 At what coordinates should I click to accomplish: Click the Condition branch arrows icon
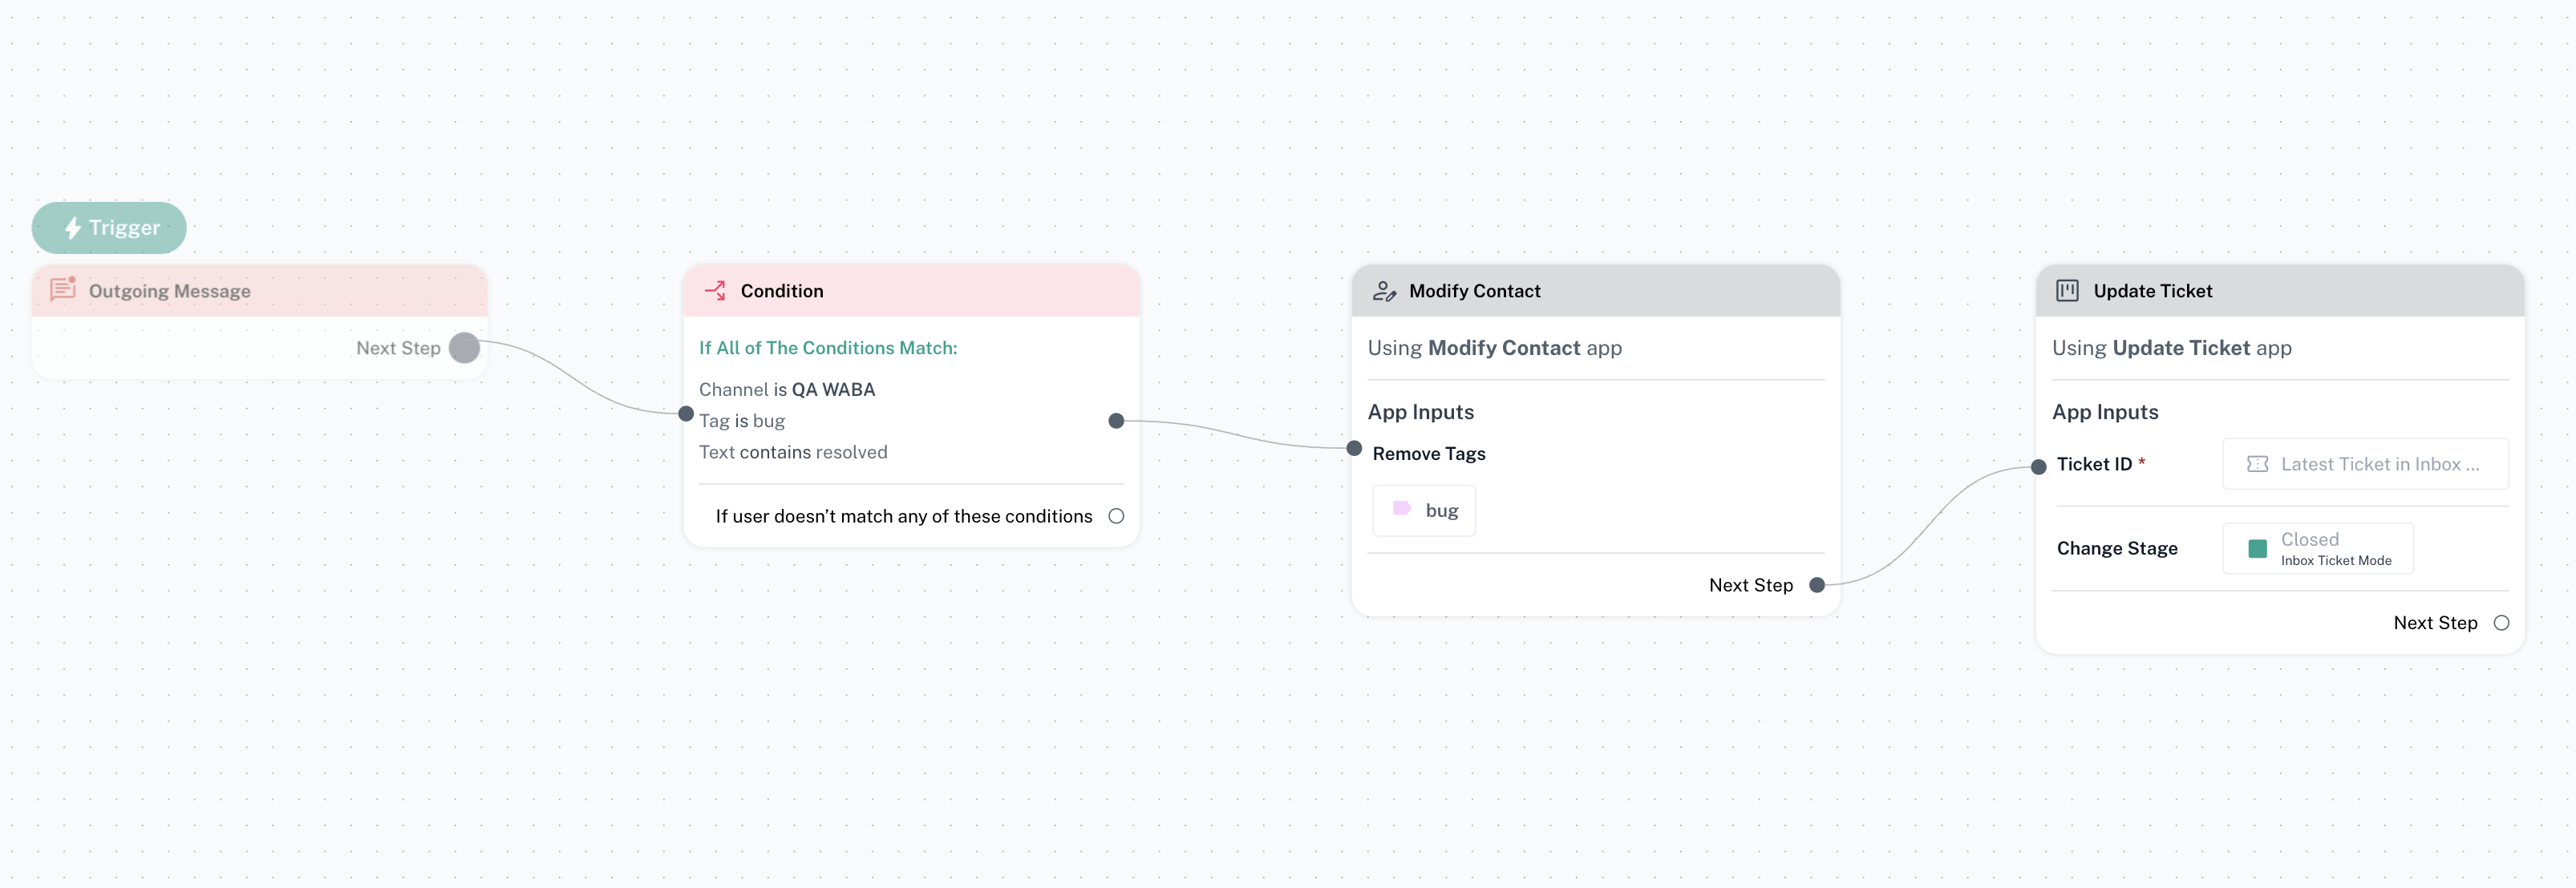tap(715, 291)
